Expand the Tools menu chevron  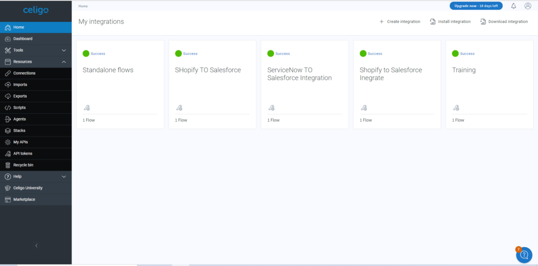coord(64,50)
